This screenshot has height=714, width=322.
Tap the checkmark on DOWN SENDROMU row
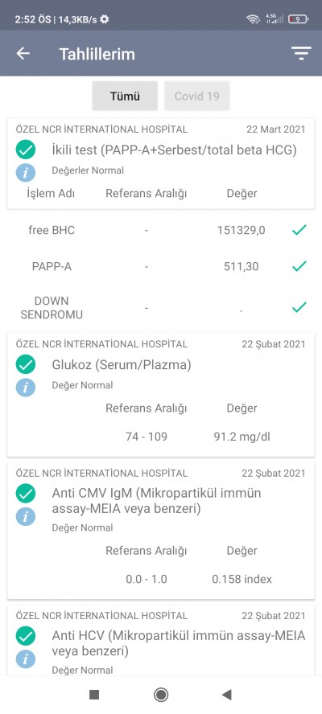pyautogui.click(x=299, y=308)
